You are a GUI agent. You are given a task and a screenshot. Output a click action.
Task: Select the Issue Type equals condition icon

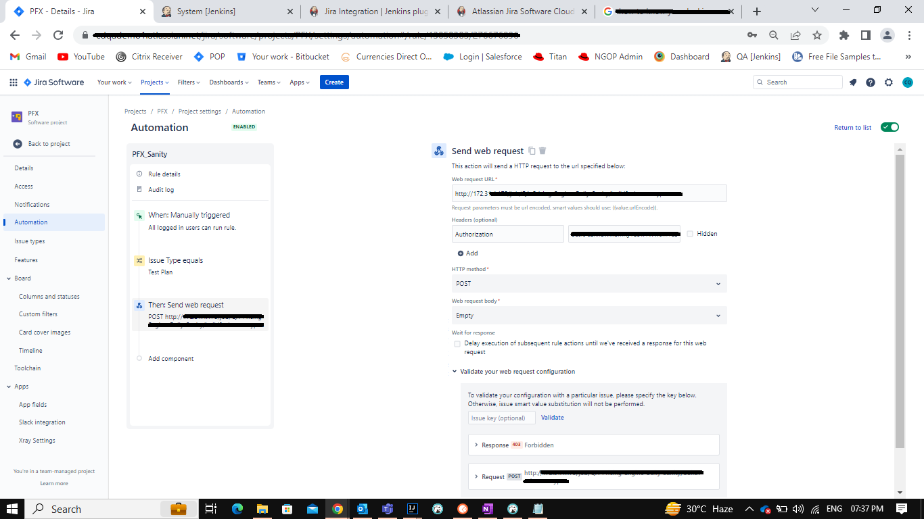click(140, 260)
